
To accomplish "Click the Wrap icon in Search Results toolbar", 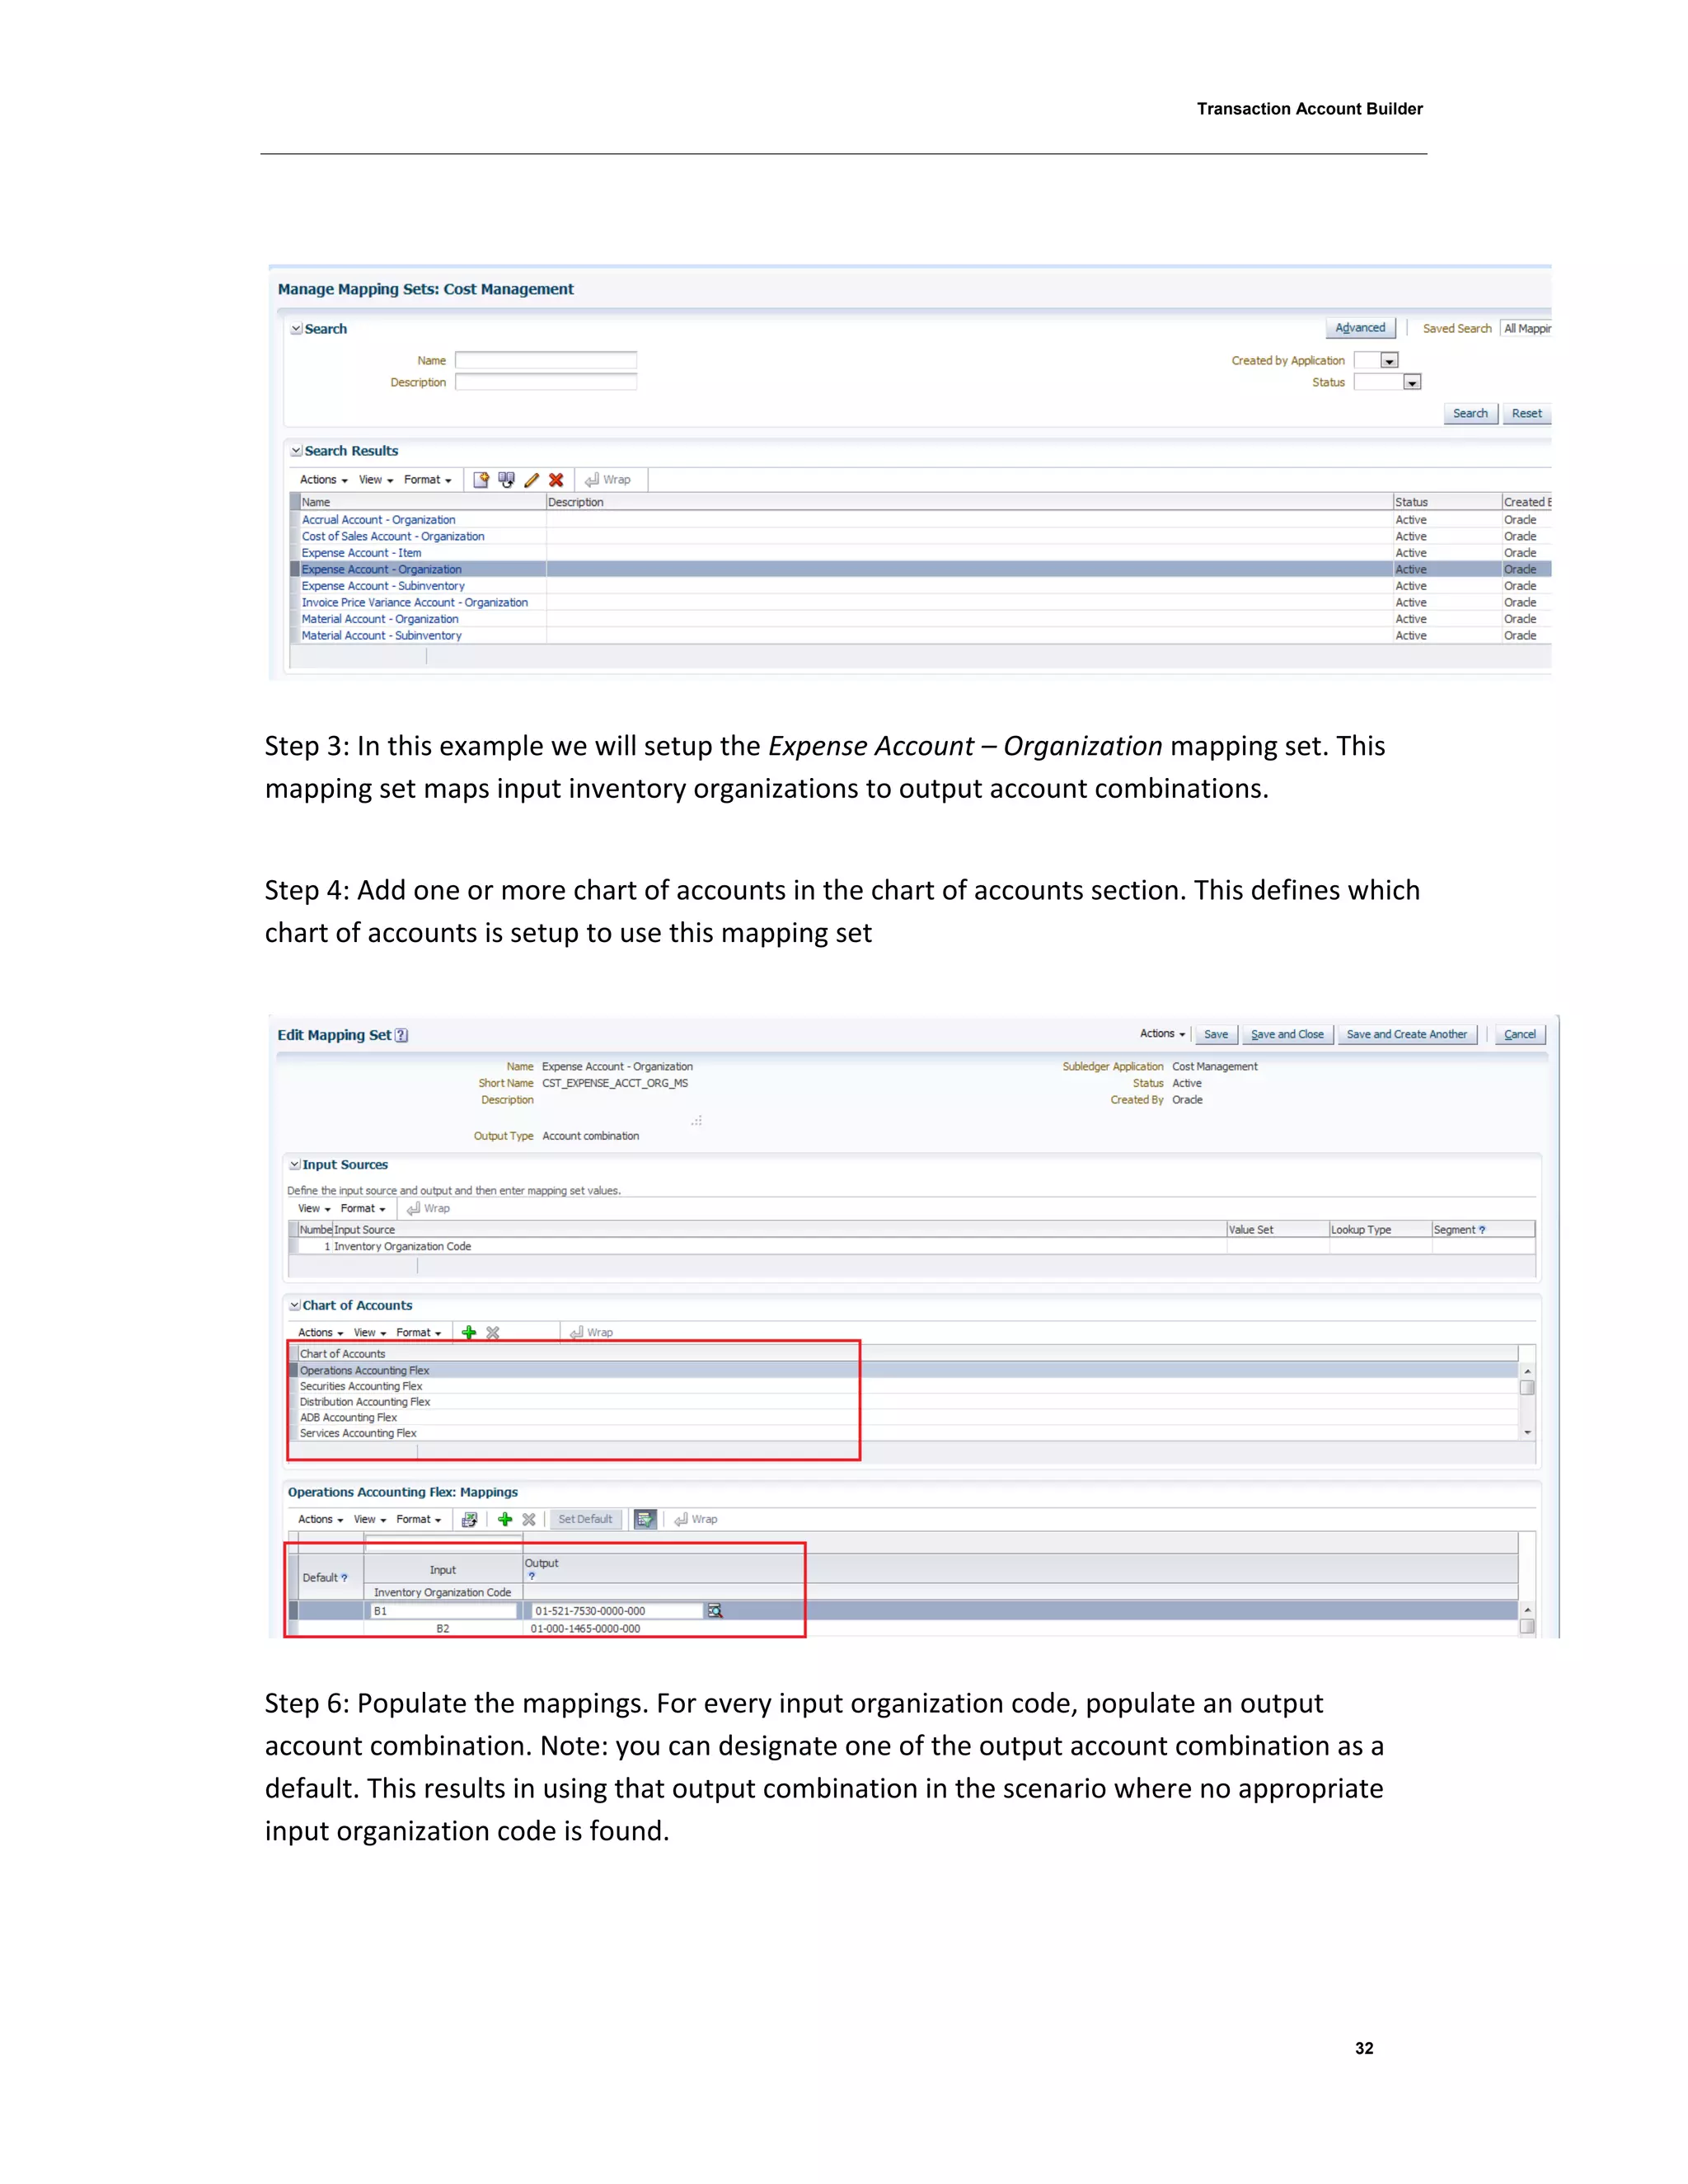I will pyautogui.click(x=607, y=480).
